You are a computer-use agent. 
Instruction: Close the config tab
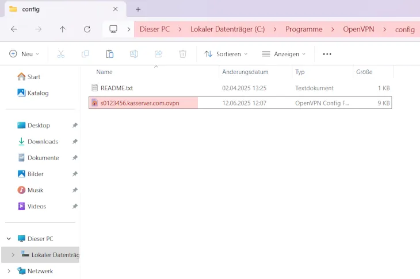pyautogui.click(x=116, y=9)
